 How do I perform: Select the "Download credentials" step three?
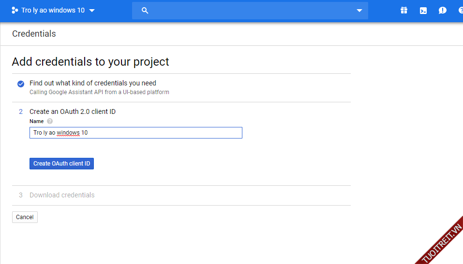(x=62, y=195)
